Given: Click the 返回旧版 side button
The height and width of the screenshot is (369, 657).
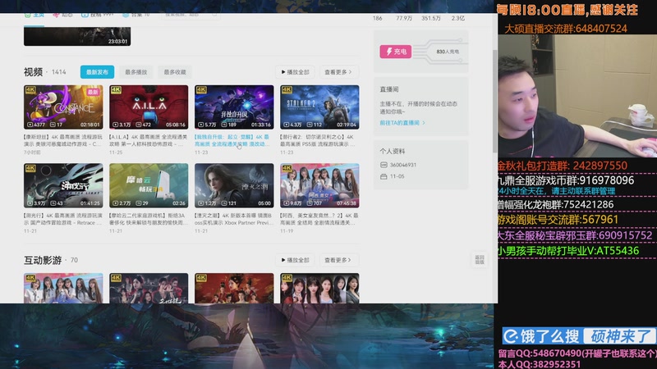Looking at the screenshot, I should pyautogui.click(x=480, y=260).
